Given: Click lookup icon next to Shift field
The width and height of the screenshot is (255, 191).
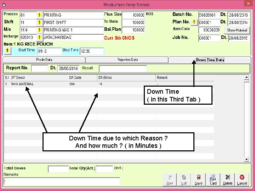Looking at the screenshot, I should [x=39, y=22].
